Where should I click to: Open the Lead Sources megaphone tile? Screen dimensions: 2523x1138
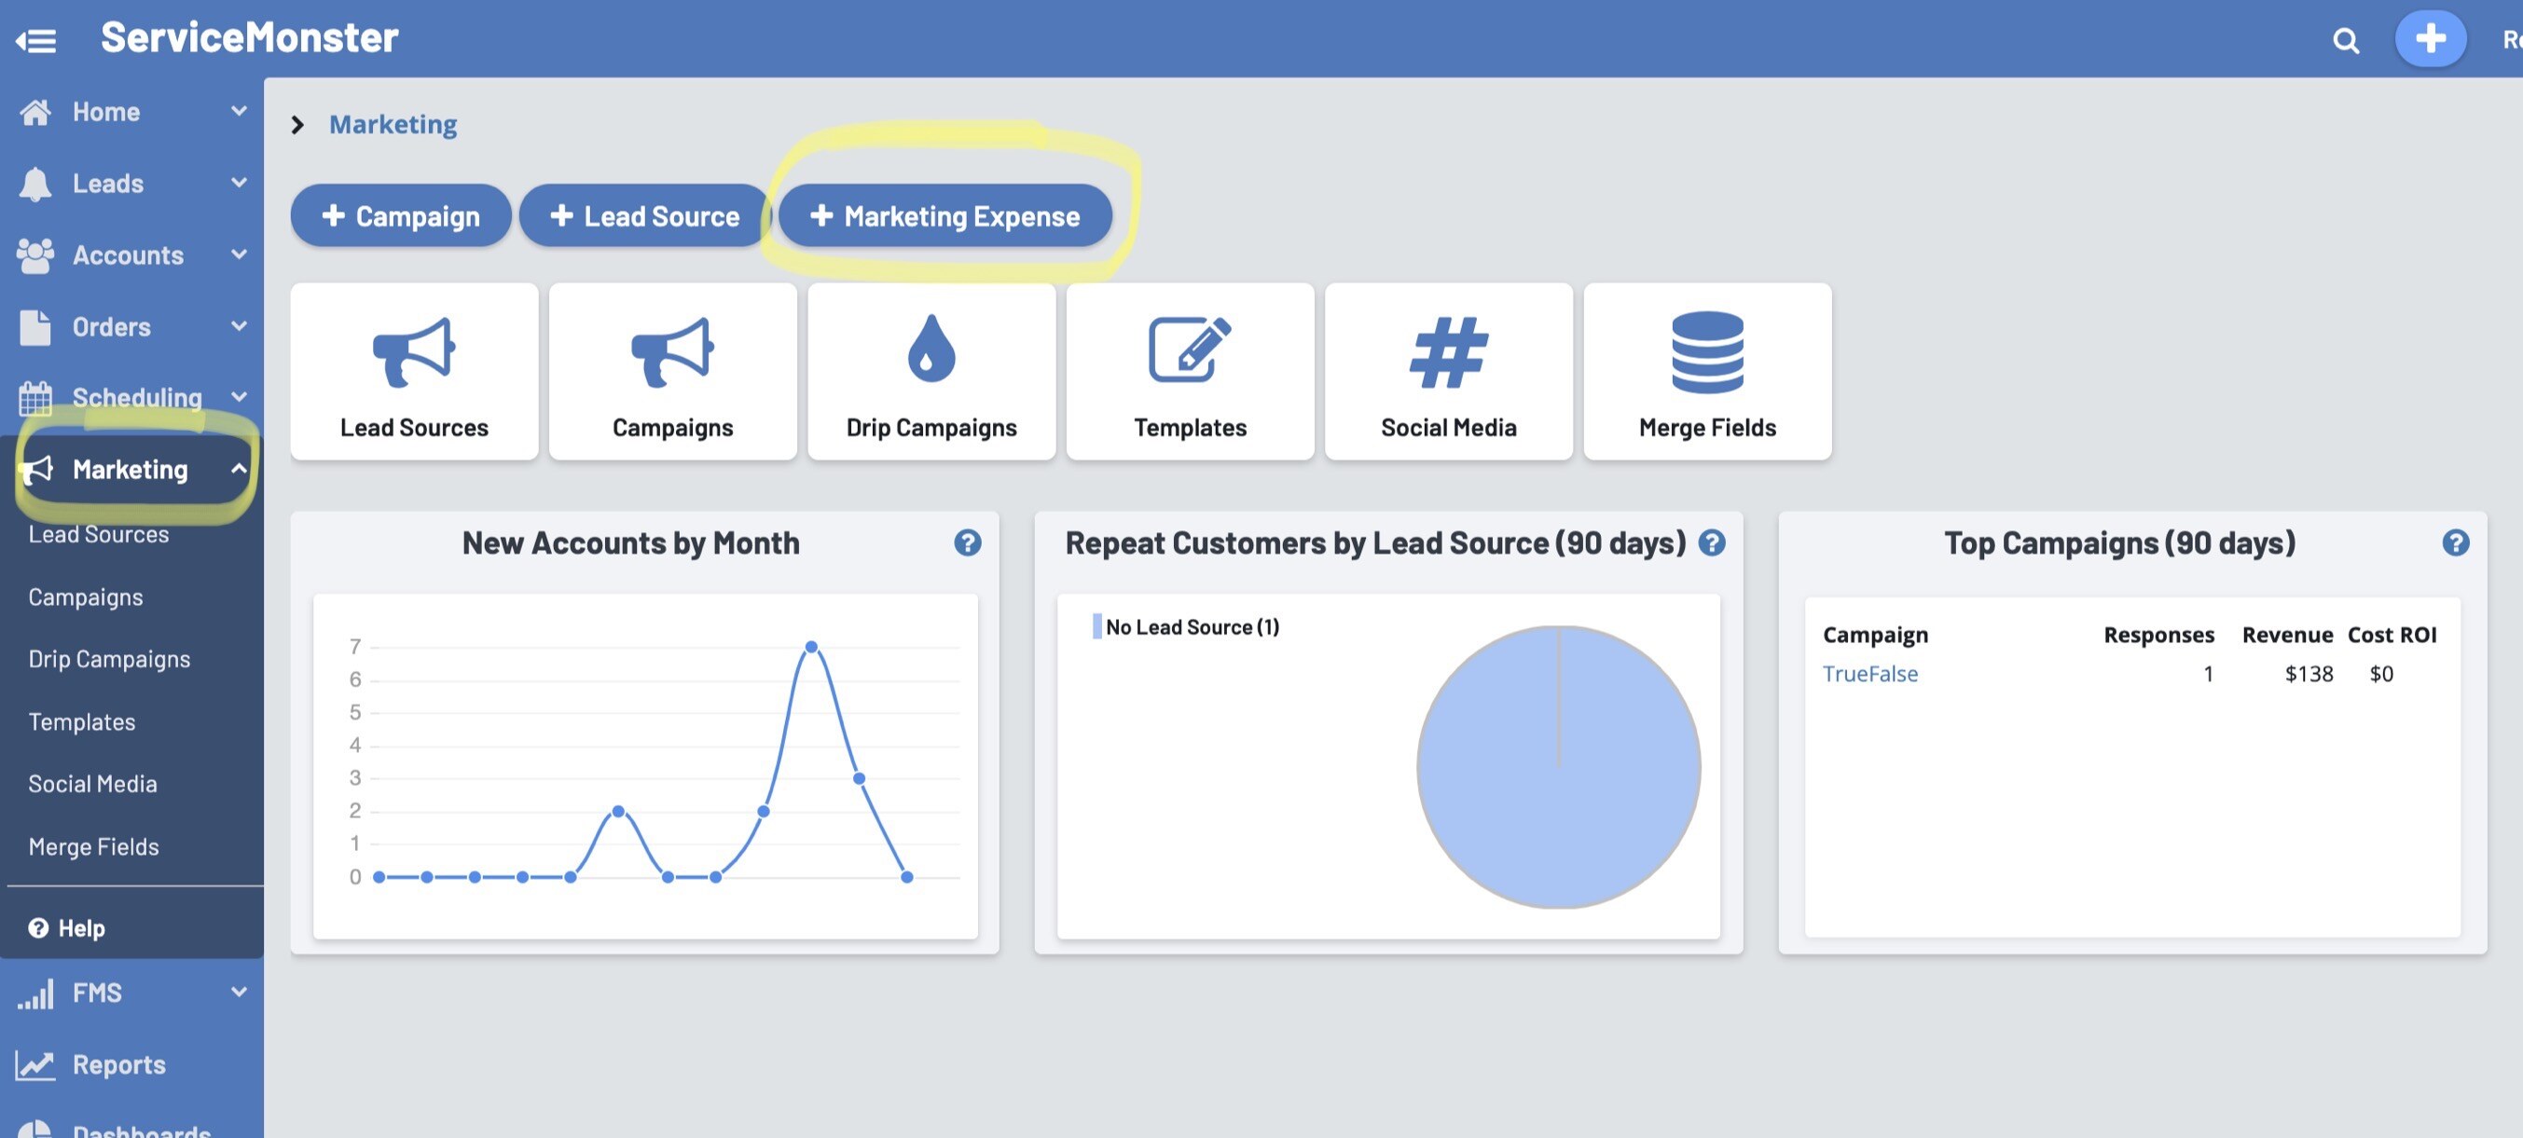click(413, 371)
